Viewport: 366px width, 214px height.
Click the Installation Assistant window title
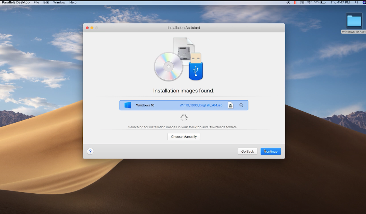(x=184, y=28)
